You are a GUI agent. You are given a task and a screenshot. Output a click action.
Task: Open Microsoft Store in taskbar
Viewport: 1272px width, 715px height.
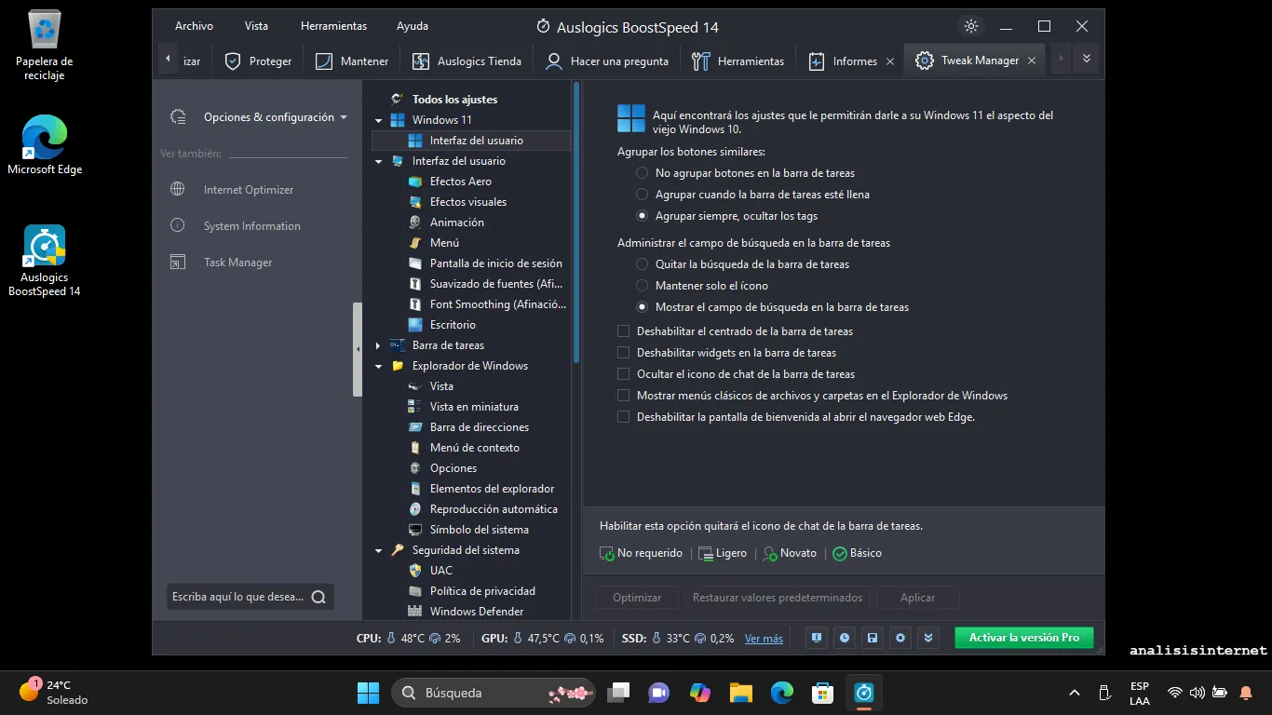pos(822,693)
